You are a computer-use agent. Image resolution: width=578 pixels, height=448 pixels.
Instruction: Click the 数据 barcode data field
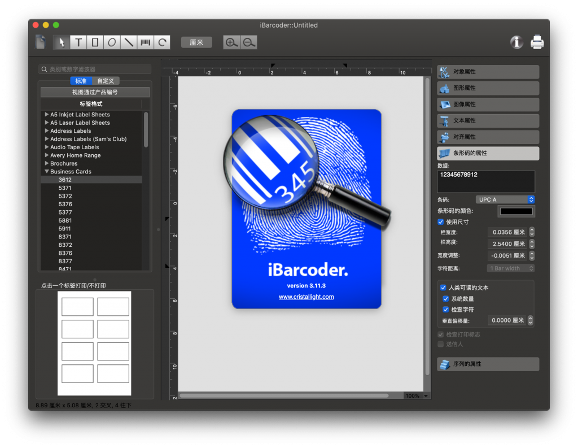point(486,181)
